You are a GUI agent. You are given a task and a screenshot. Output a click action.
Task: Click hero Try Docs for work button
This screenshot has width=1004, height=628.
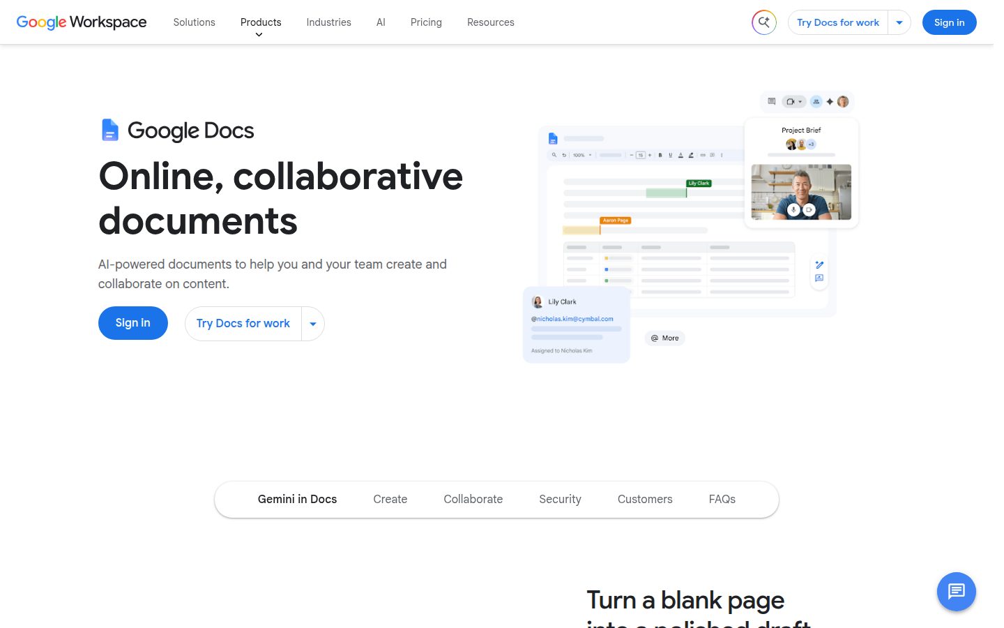point(243,324)
